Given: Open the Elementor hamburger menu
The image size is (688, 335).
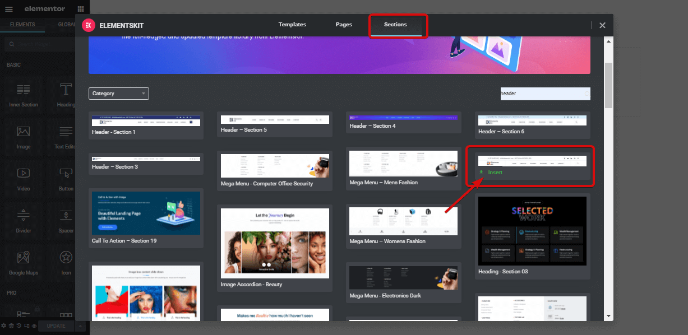Looking at the screenshot, I should click(9, 9).
